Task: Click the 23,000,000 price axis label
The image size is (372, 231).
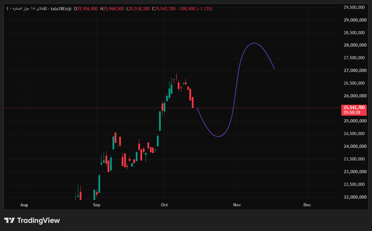Action: click(355, 172)
